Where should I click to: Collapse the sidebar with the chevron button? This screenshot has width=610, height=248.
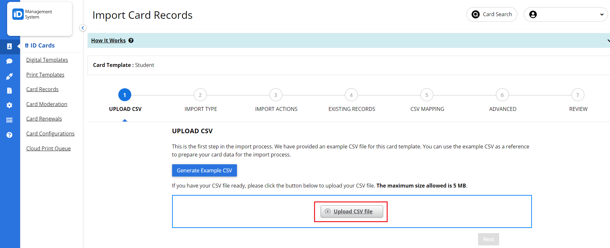83,28
